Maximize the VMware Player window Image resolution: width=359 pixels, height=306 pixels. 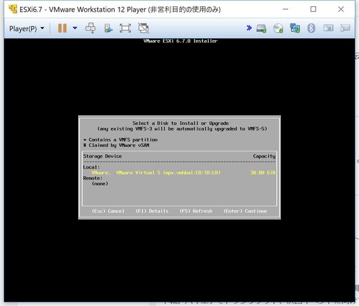pyautogui.click(x=313, y=9)
